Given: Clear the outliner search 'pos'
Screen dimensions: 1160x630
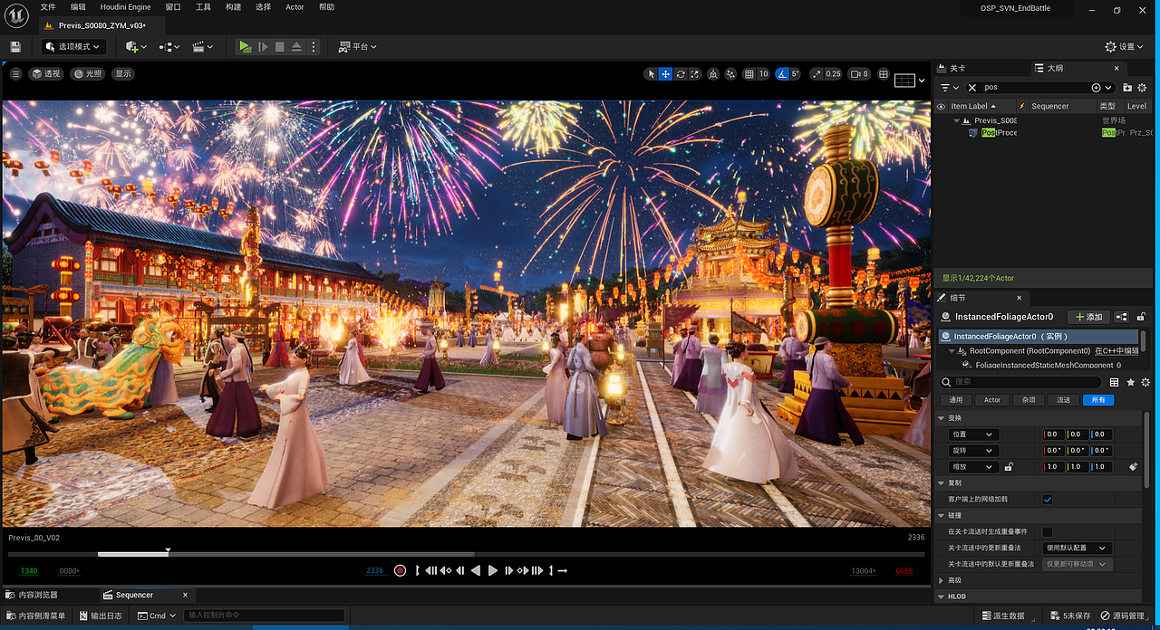Looking at the screenshot, I should 972,88.
